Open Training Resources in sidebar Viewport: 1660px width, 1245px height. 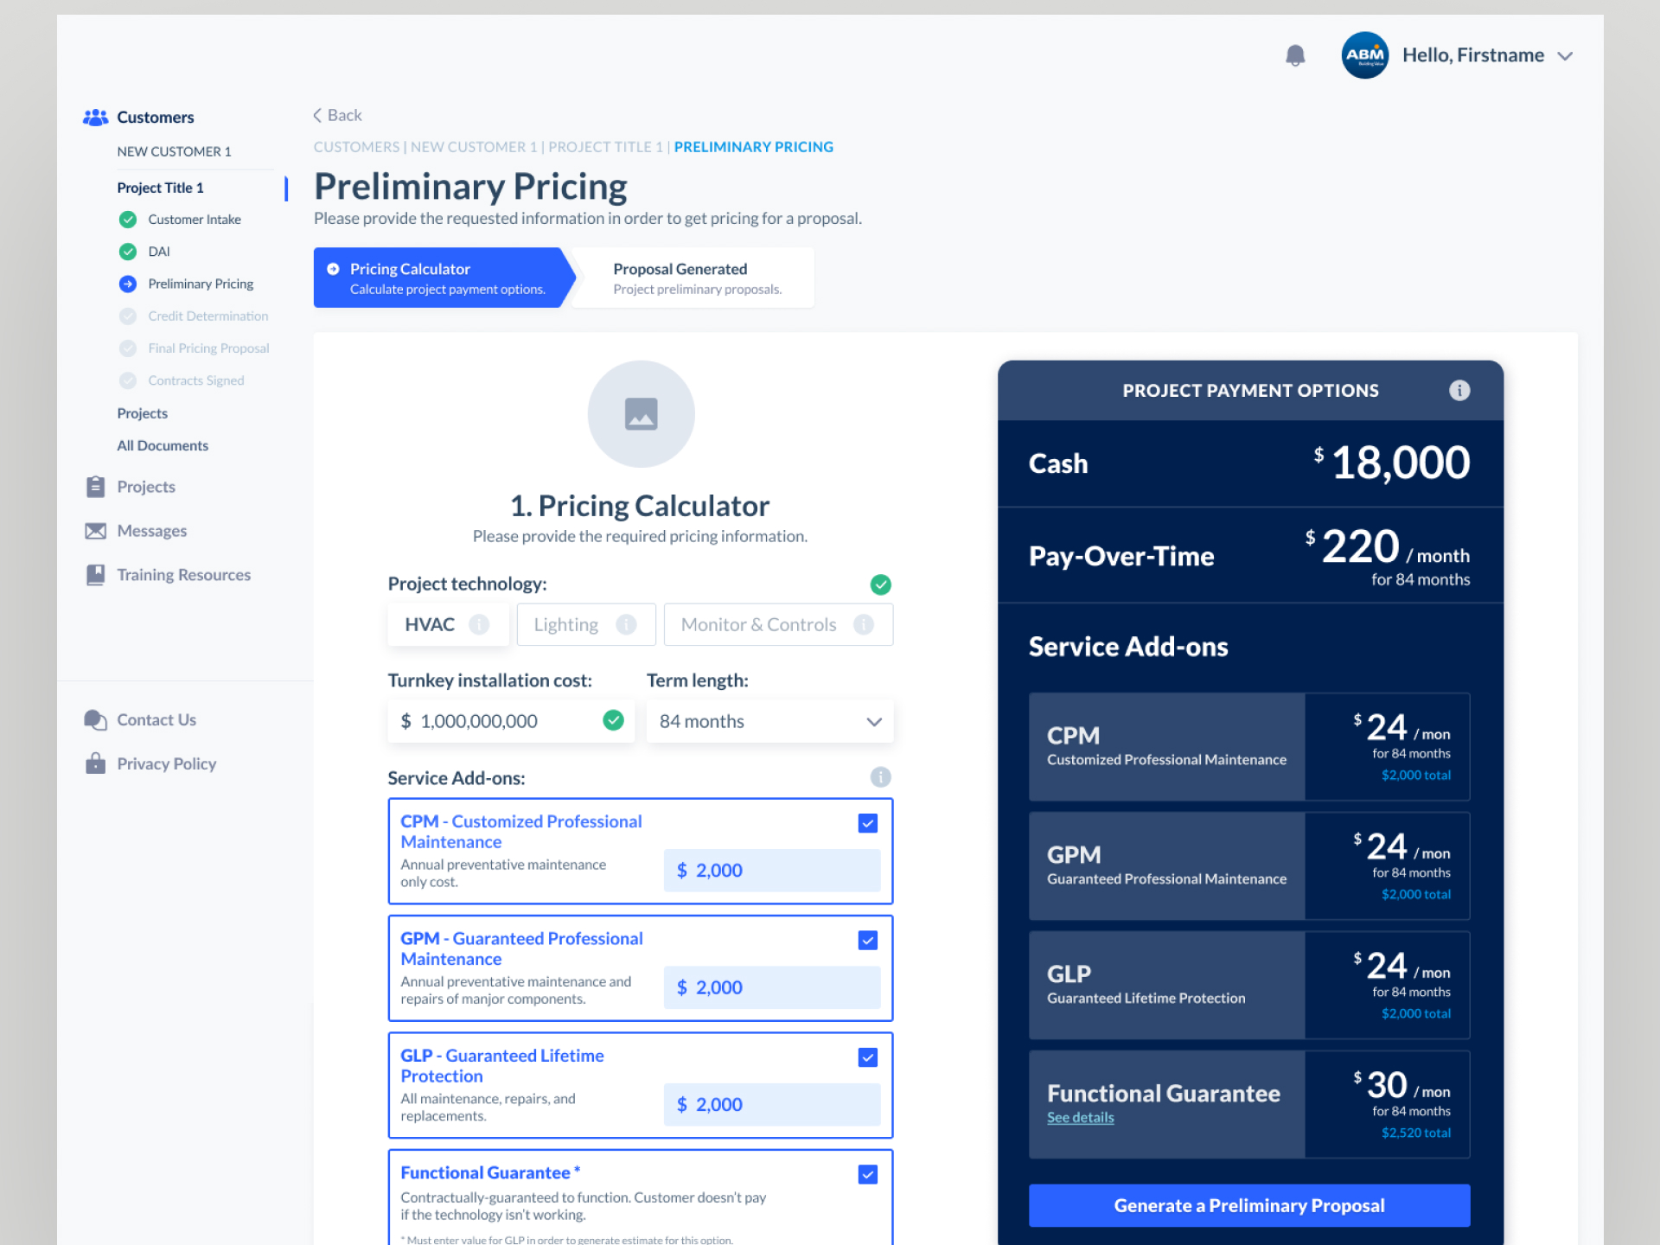pyautogui.click(x=184, y=575)
